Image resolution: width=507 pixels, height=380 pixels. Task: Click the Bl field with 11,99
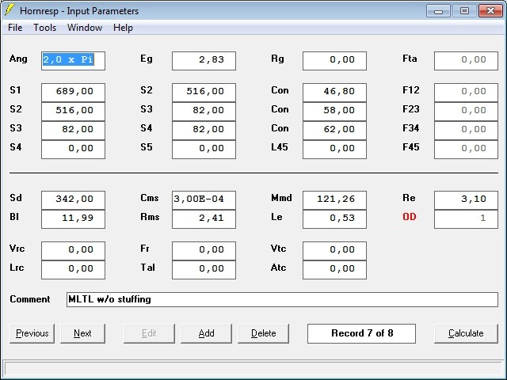pos(73,219)
